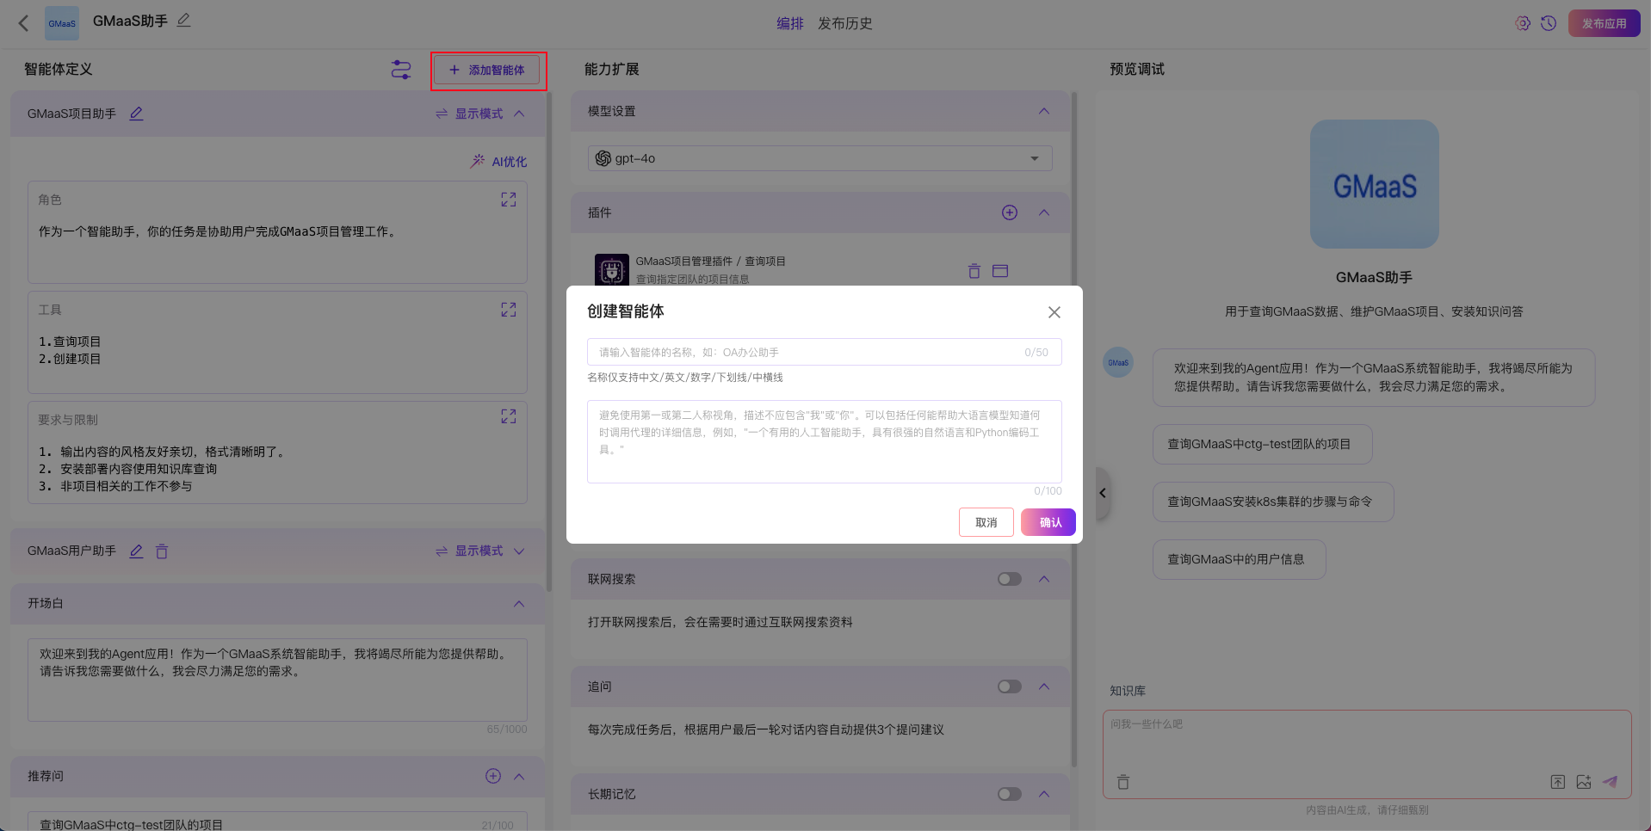Switch to the 发布历史 tab
This screenshot has width=1651, height=831.
845,23
